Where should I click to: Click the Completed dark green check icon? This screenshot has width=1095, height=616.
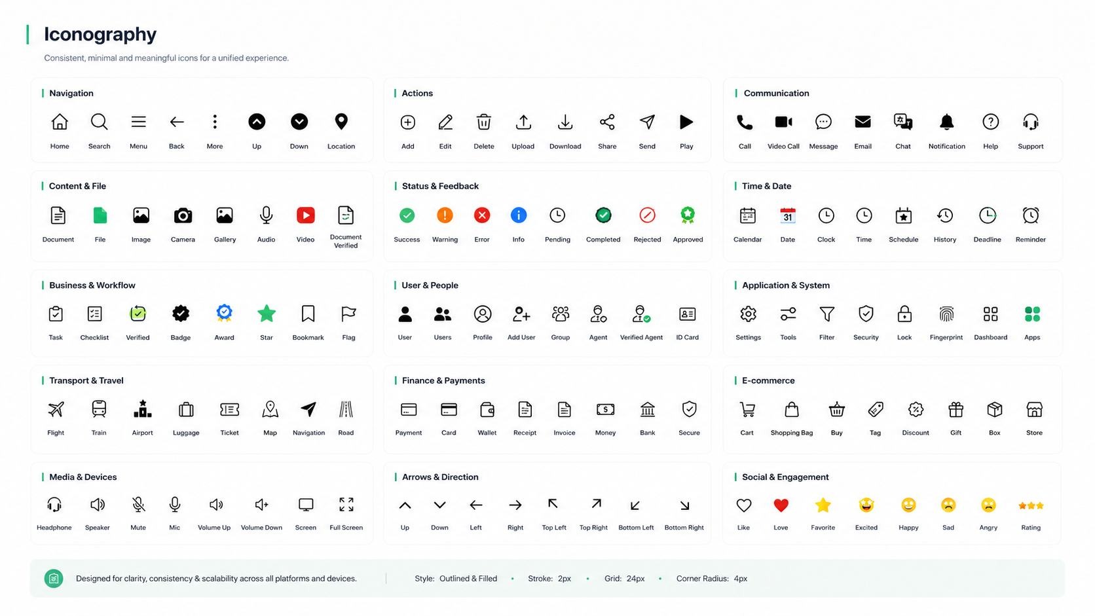(x=603, y=215)
